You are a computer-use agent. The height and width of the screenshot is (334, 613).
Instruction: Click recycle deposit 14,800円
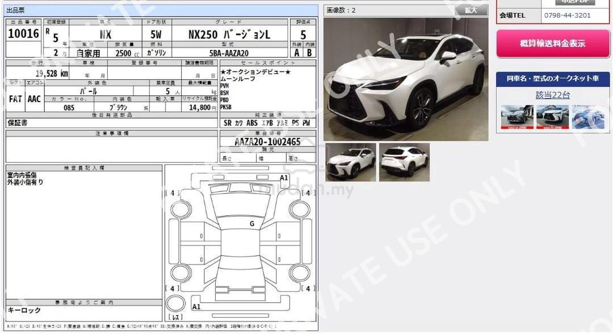[x=203, y=107]
